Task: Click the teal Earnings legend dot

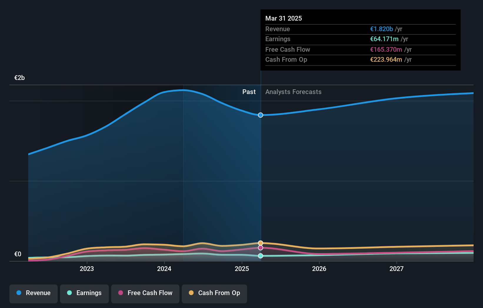Action: pyautogui.click(x=69, y=293)
